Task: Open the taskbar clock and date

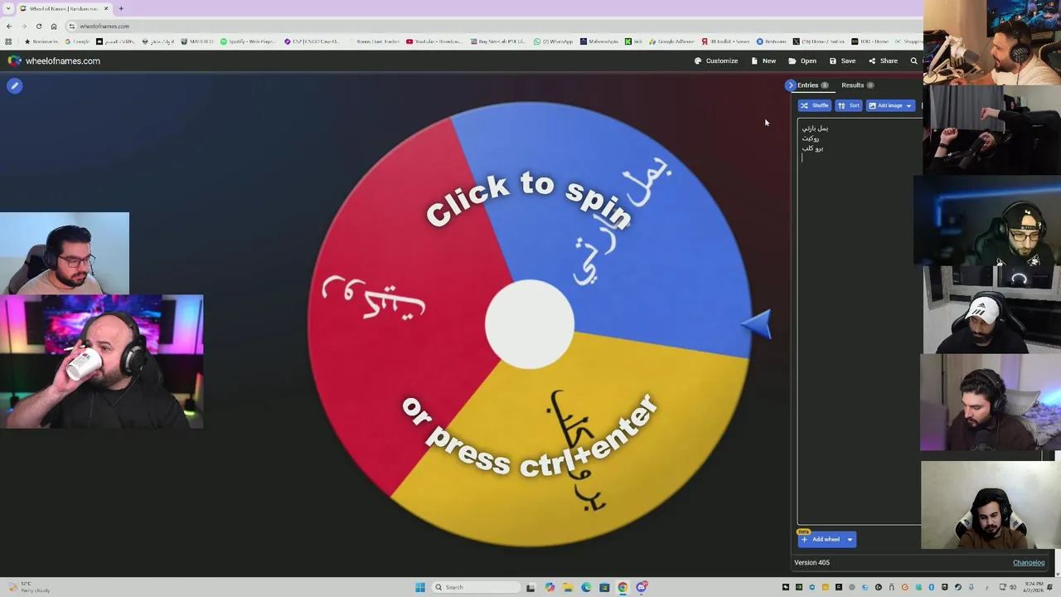Action: pos(1033,587)
